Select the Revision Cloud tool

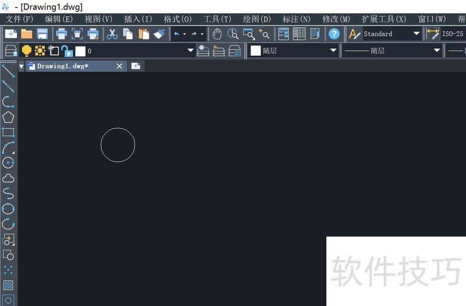pos(8,178)
